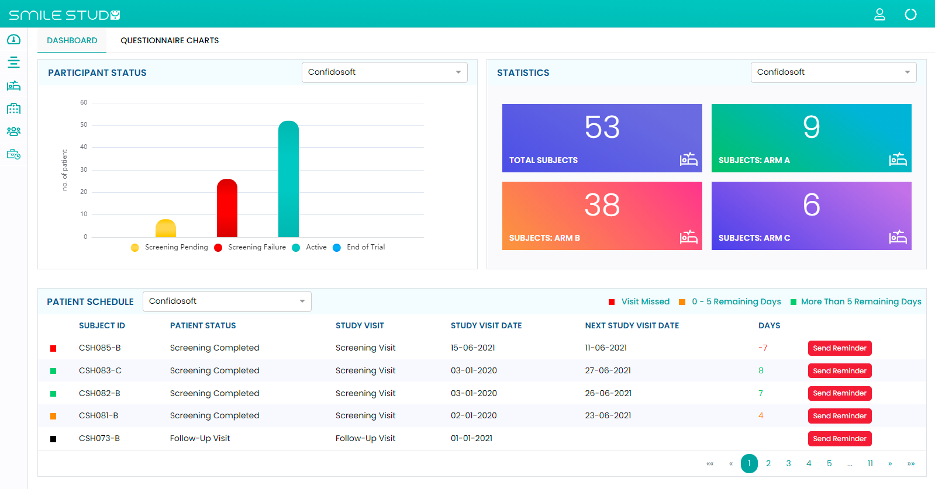Select the Dashboard tab
Screen dimensions: 935x489
tap(72, 40)
